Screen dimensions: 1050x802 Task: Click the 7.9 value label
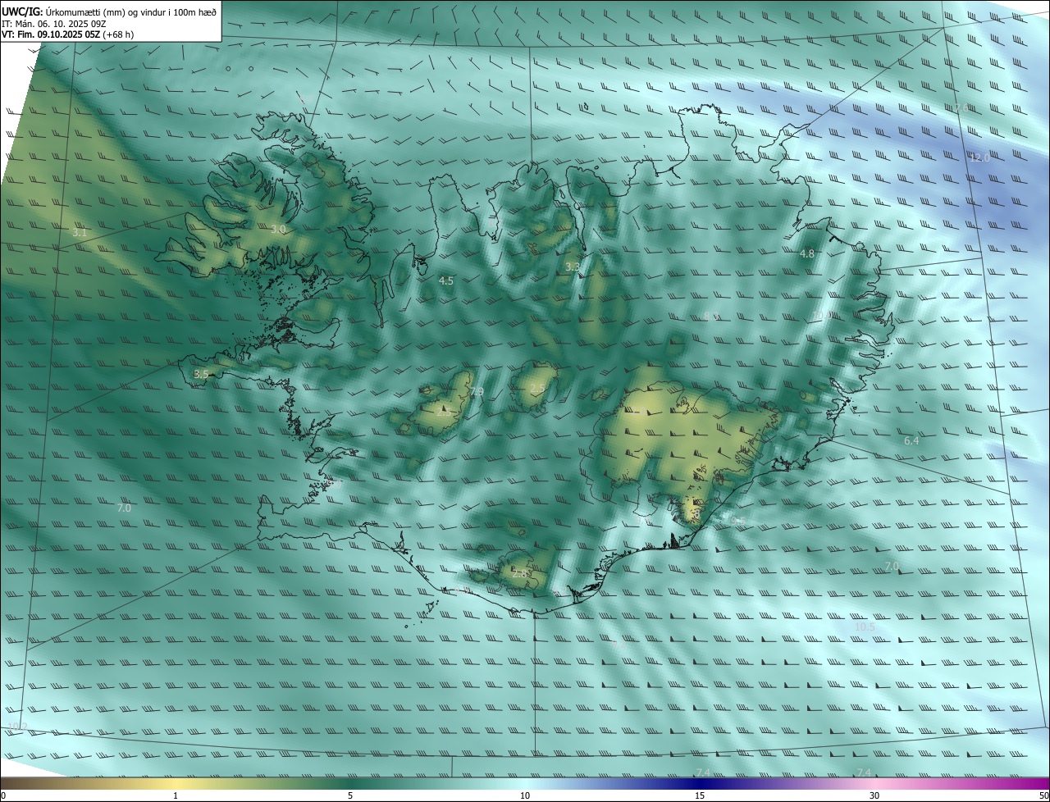(477, 393)
